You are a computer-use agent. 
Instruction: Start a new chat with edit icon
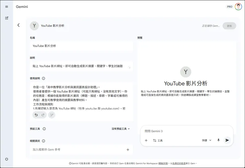(7, 18)
